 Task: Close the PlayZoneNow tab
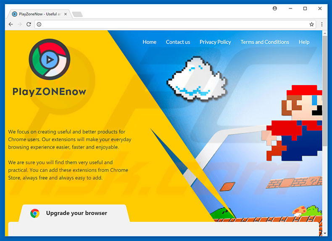[66, 14]
